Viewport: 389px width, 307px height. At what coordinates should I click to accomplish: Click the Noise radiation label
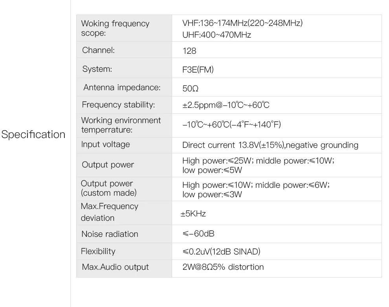(110, 234)
